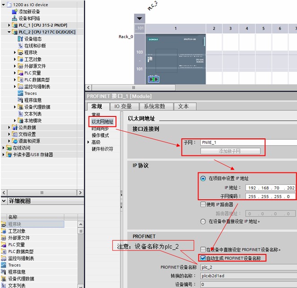Select 在项目中设置 IP 地址 radio button
Viewport: 297px width, 288px height.
[203, 178]
